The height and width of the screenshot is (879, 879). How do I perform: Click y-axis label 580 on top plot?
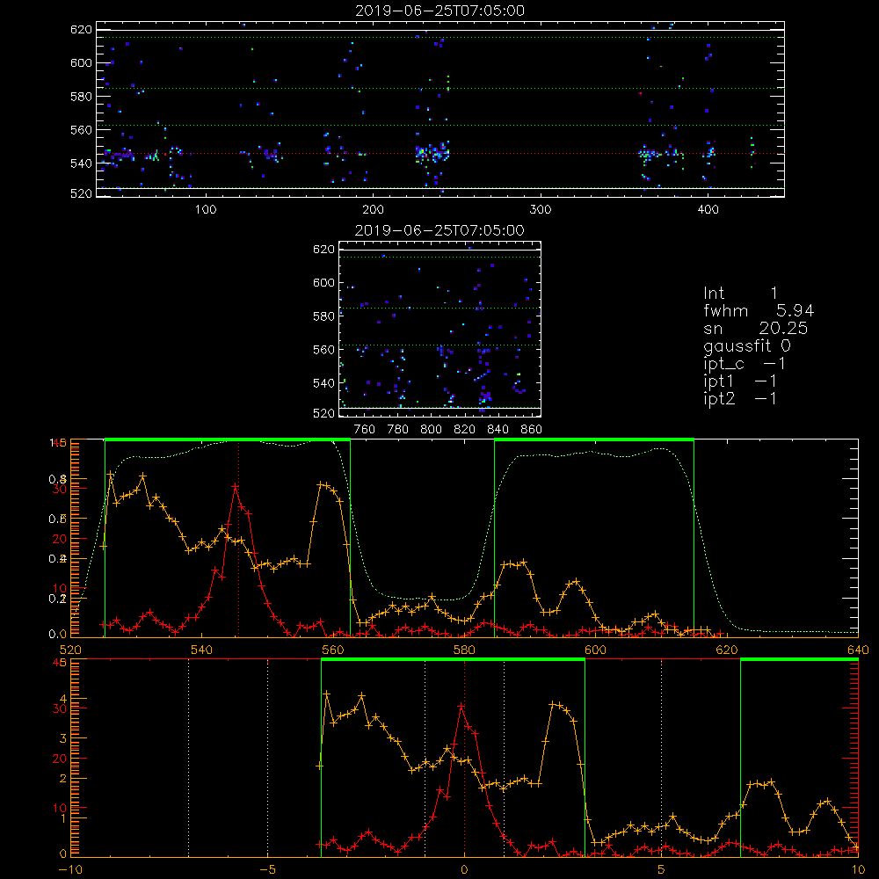coord(81,97)
